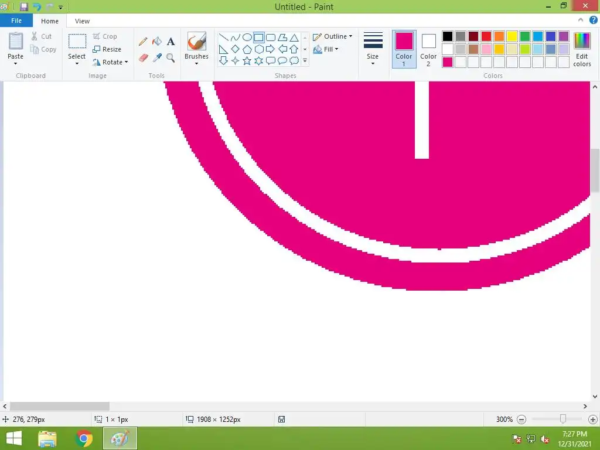Click the Undo arrow in title bar
The image size is (600, 450).
(37, 6)
